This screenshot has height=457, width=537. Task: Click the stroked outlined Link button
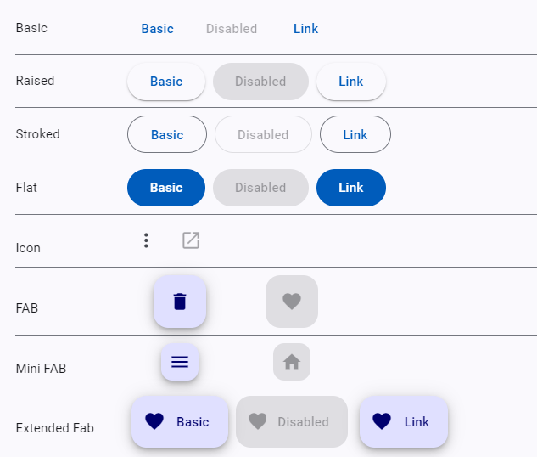[355, 134]
